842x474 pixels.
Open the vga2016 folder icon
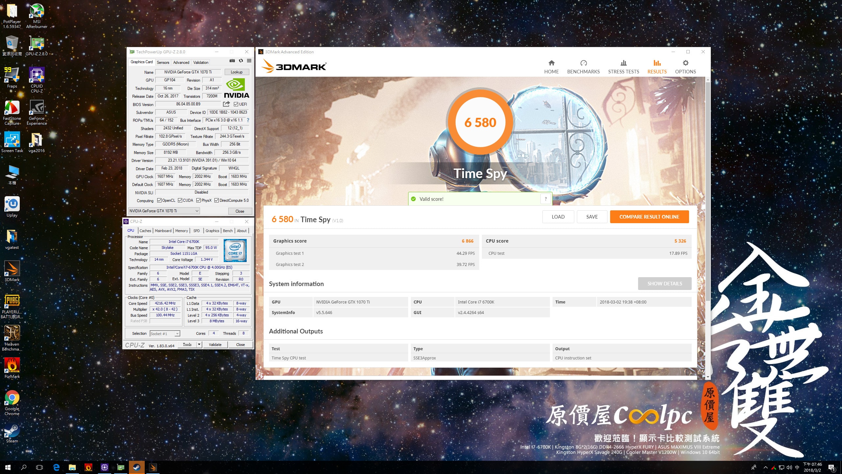click(x=37, y=142)
